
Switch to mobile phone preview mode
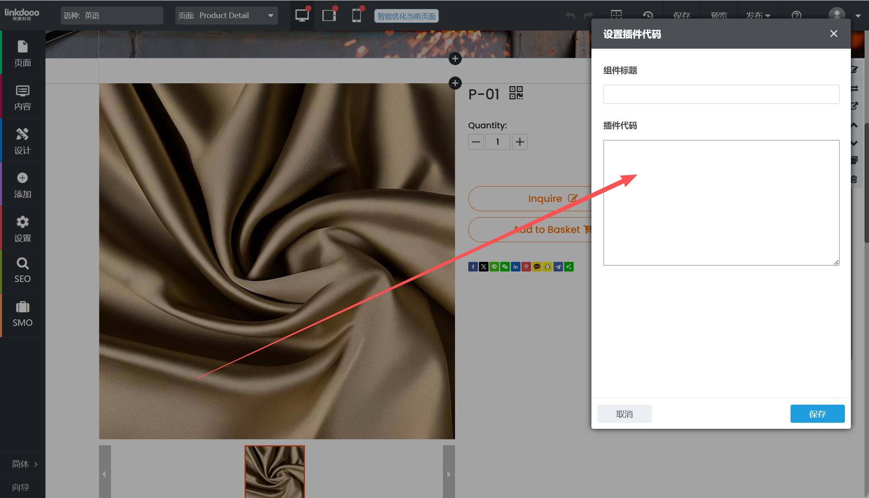356,15
